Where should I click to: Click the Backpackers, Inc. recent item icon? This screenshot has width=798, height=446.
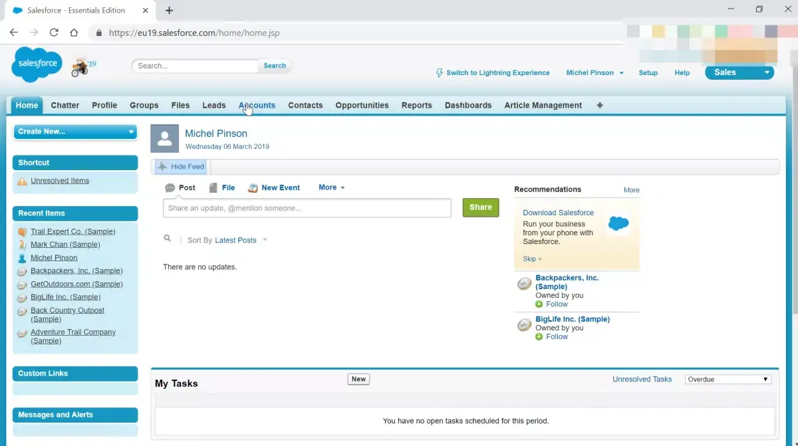click(23, 271)
